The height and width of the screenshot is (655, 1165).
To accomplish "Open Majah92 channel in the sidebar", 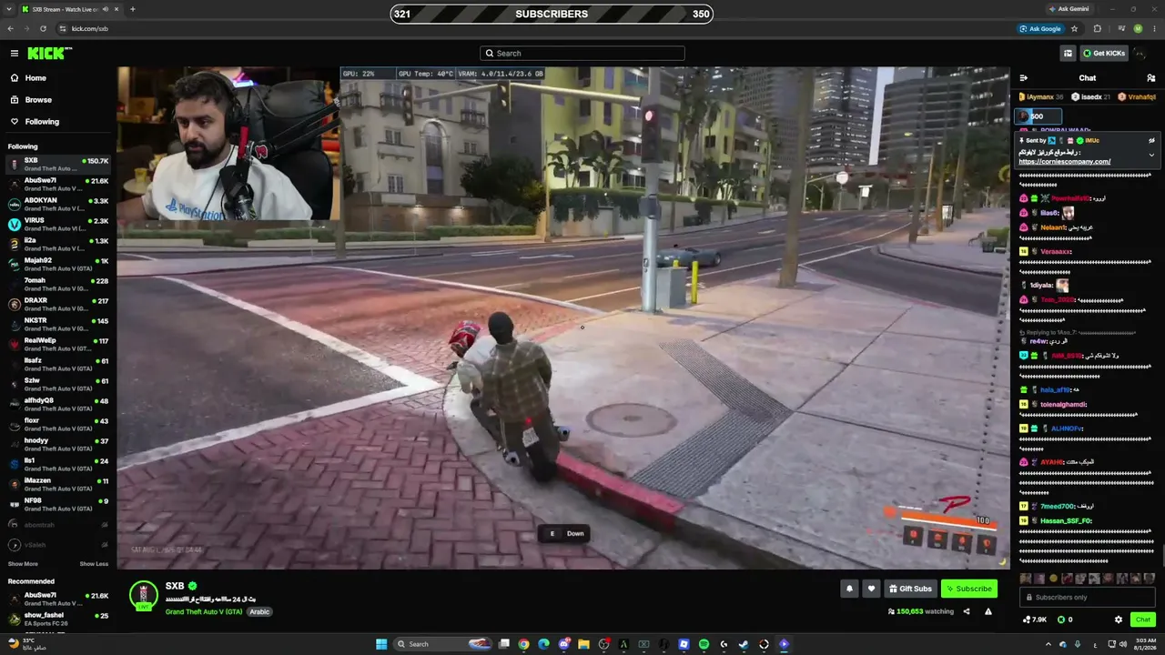I will tap(58, 265).
